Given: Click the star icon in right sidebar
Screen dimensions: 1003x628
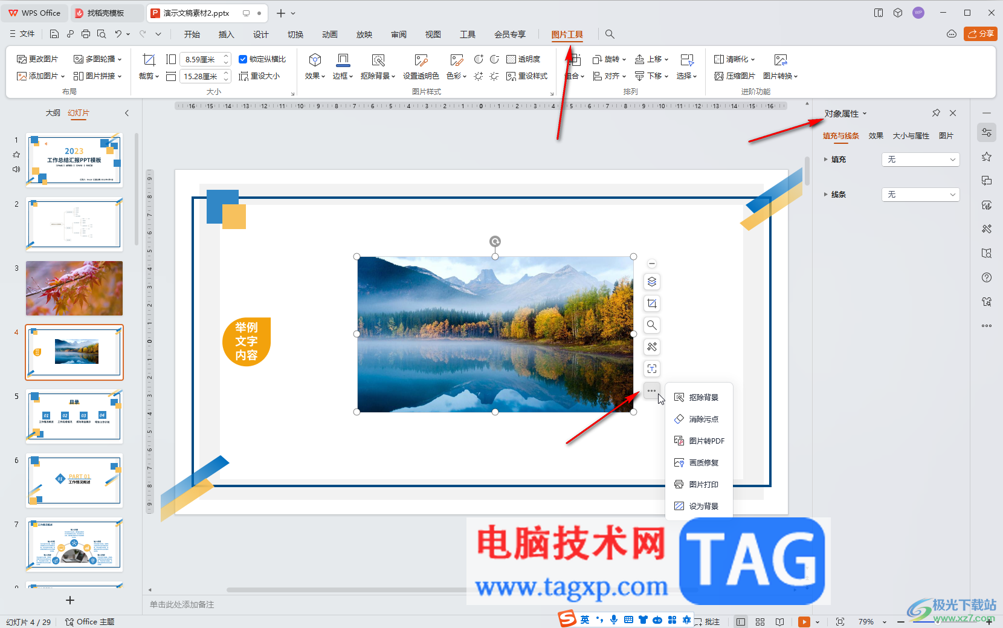Looking at the screenshot, I should 987,157.
